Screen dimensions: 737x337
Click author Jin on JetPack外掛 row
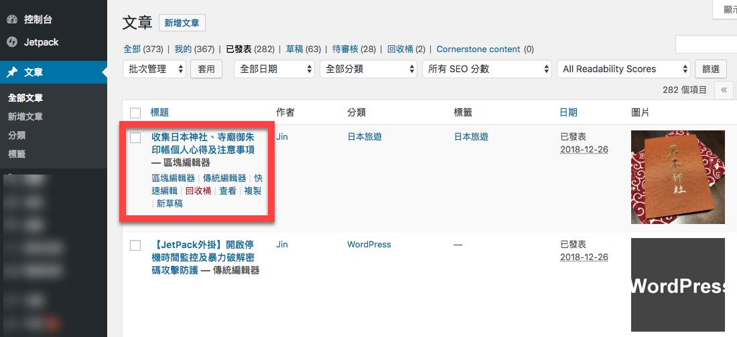click(282, 244)
